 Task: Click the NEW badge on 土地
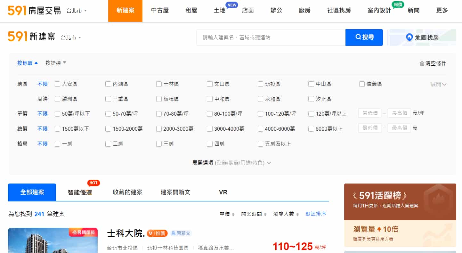[x=231, y=5]
